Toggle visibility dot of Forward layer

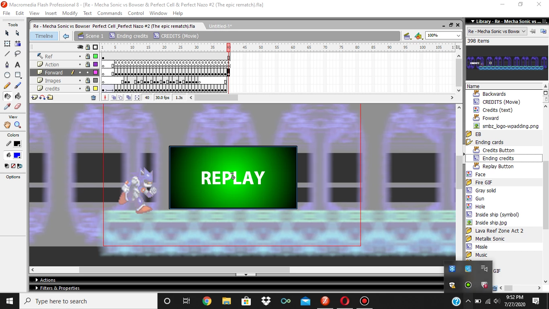pos(80,72)
